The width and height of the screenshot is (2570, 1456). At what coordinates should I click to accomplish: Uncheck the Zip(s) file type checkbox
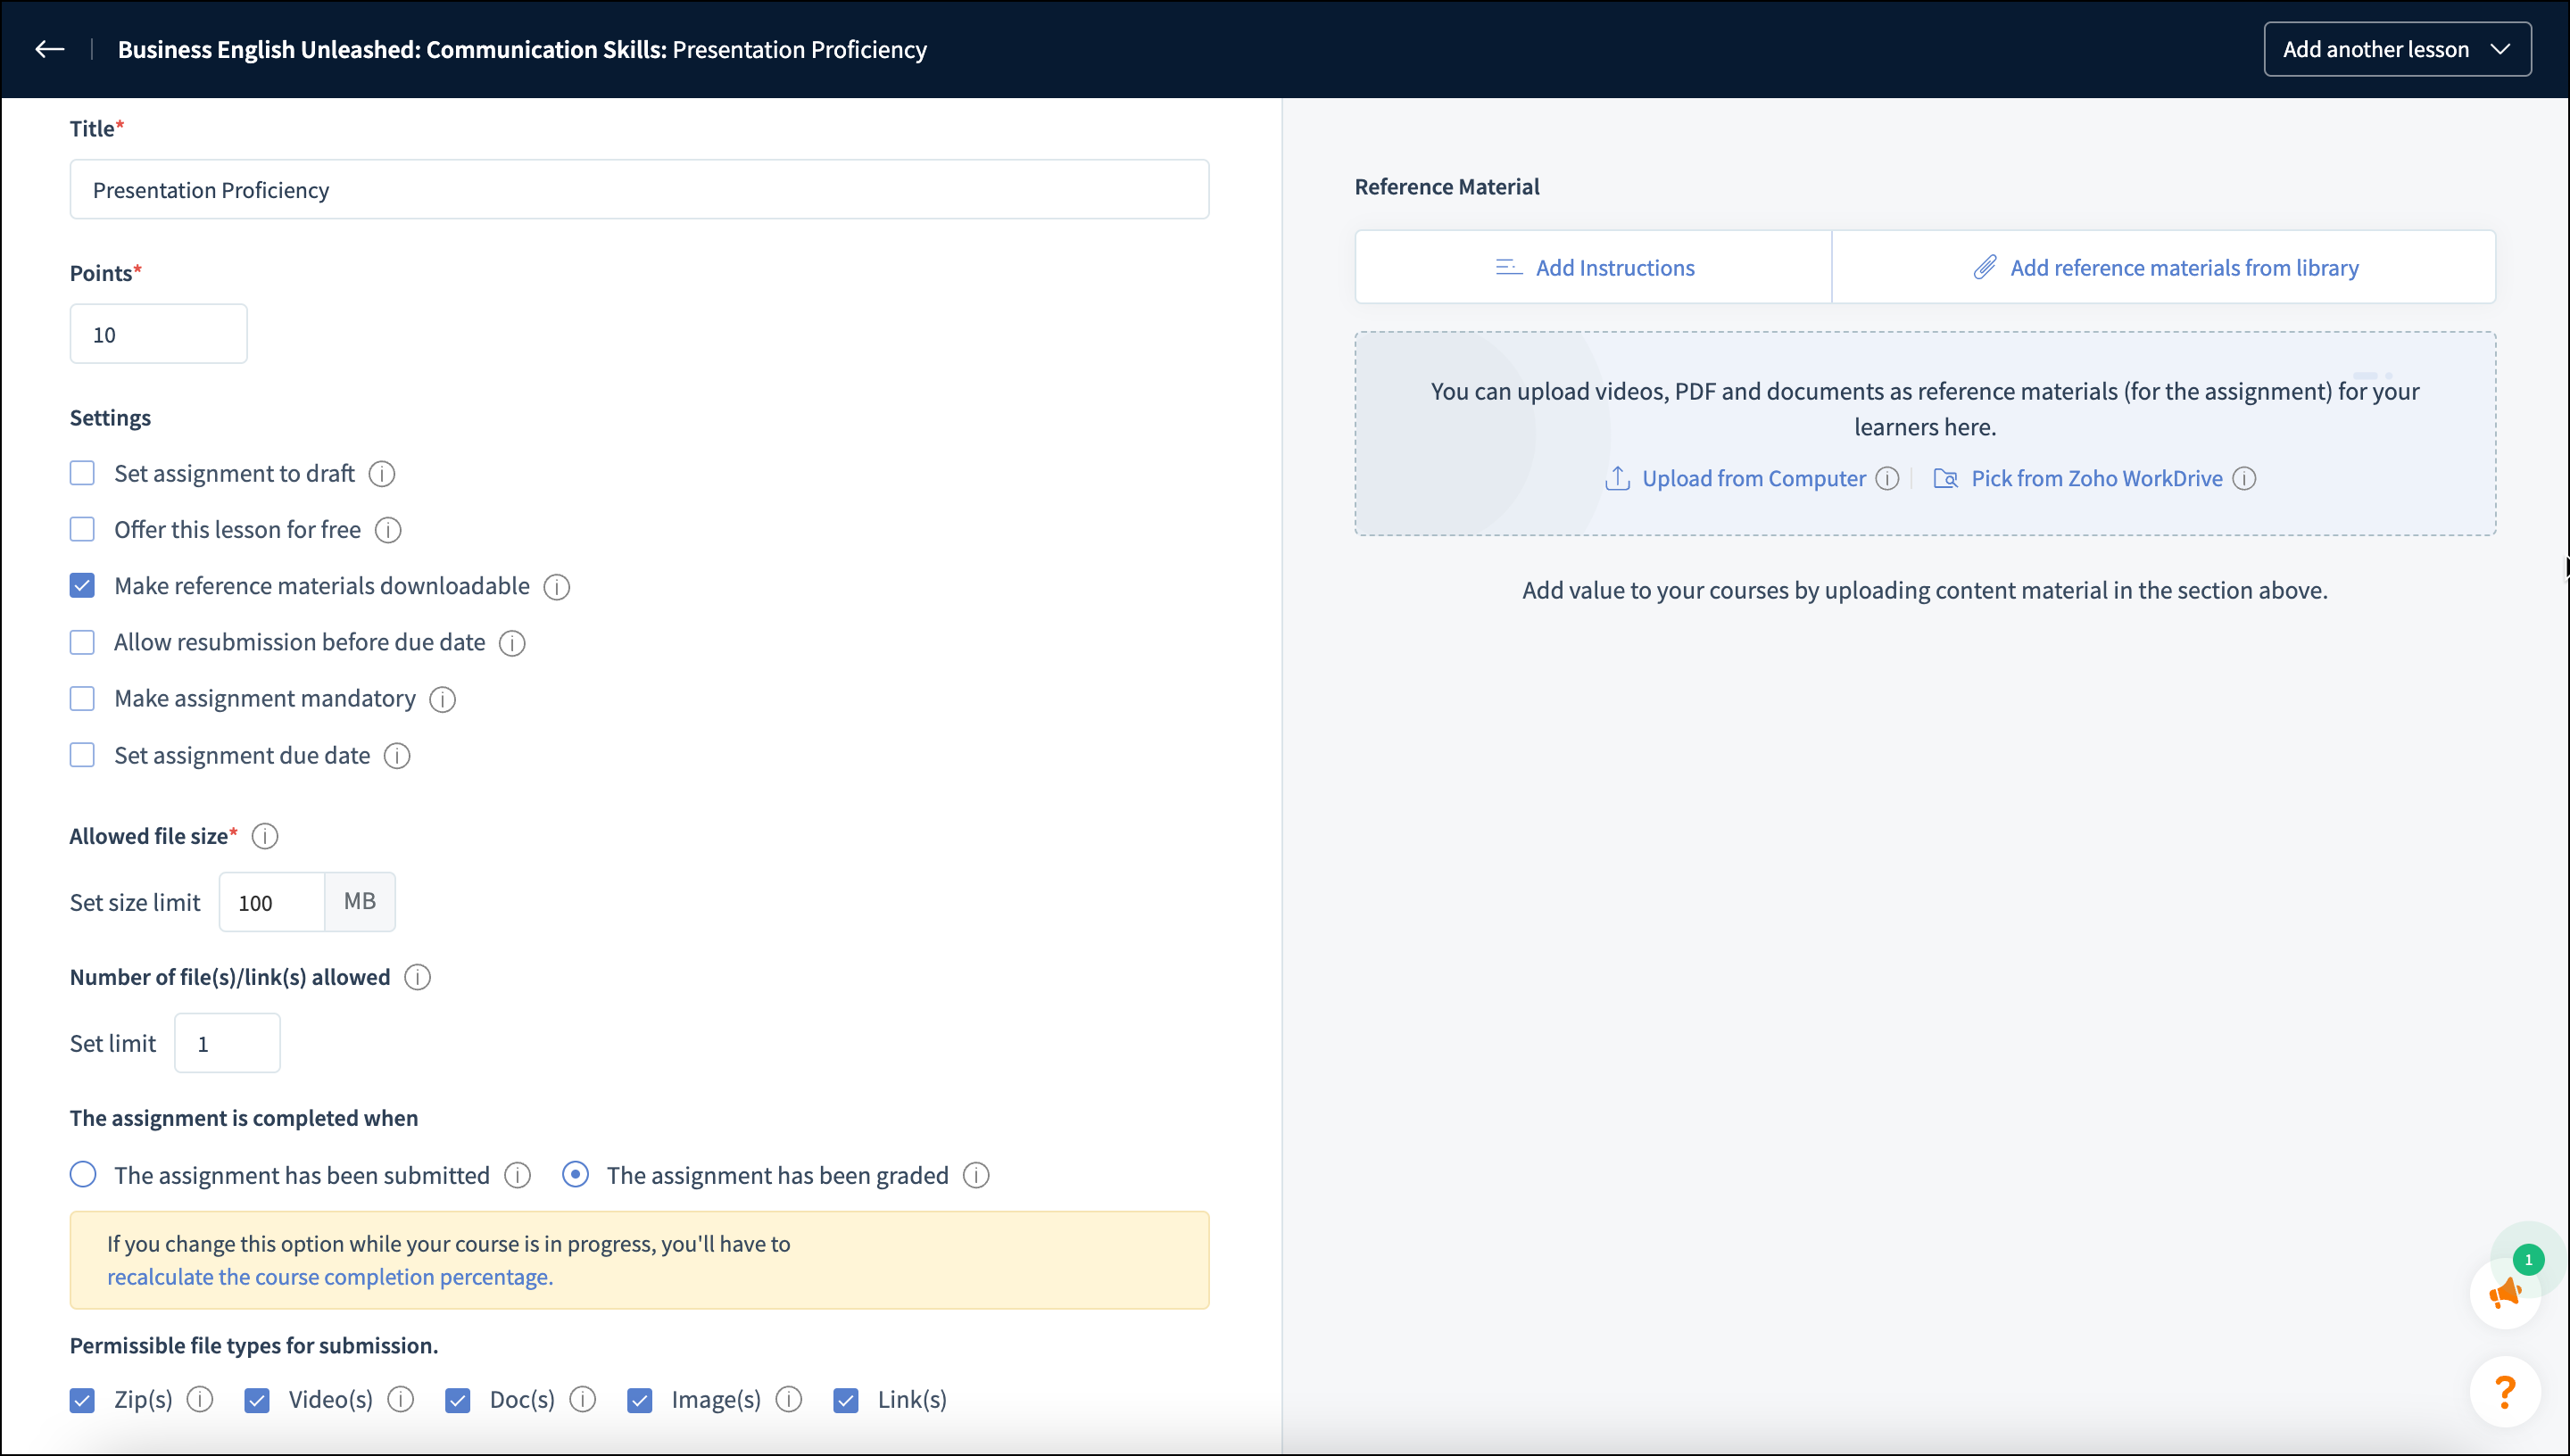tap(82, 1400)
